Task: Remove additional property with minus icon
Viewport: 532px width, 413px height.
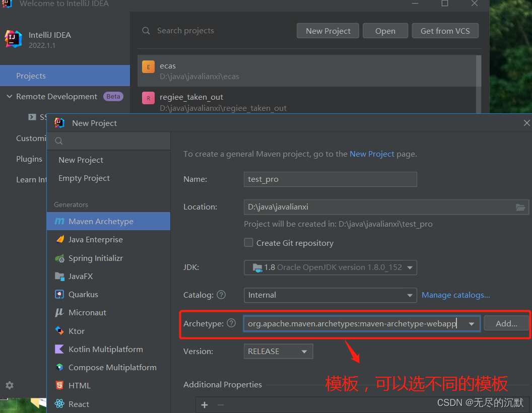Action: pos(221,405)
